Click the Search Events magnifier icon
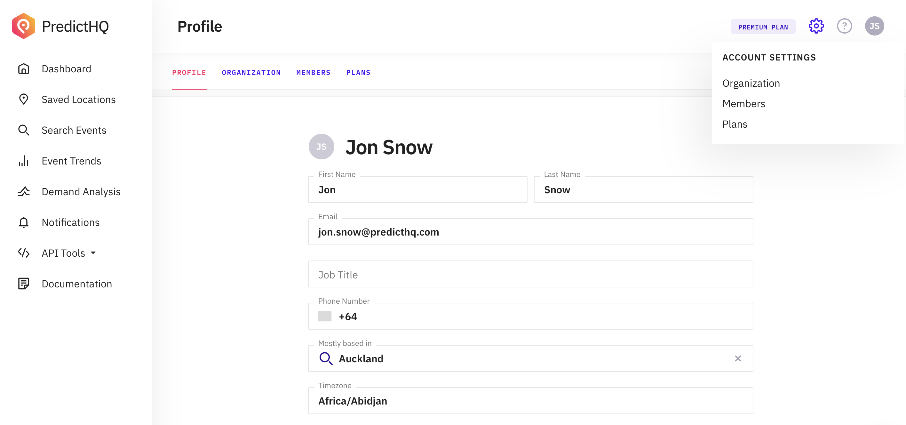 24,130
